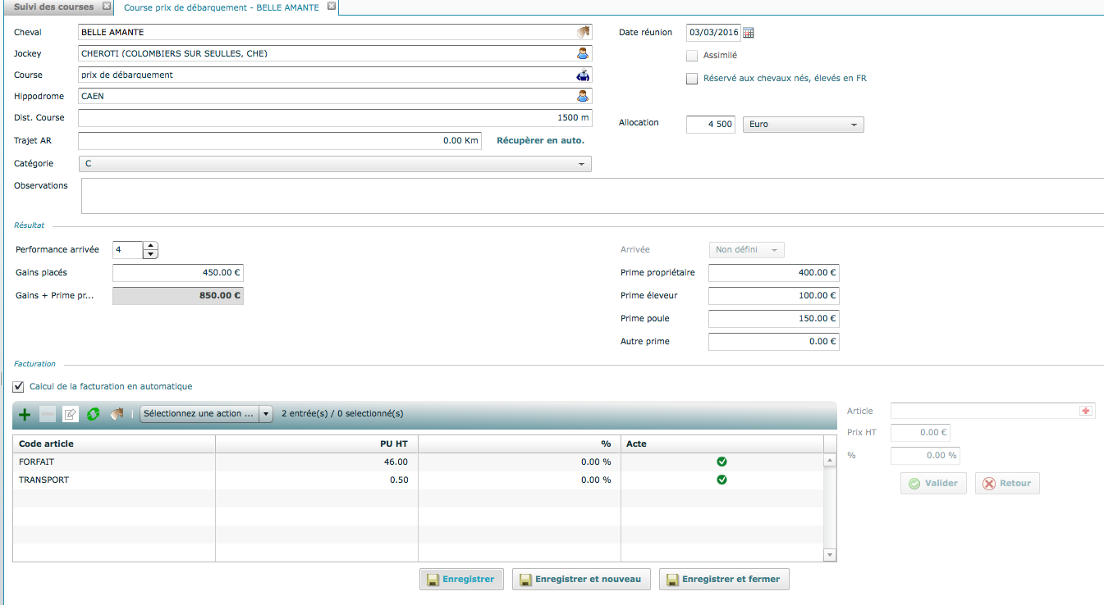Click the 46.00 PU HT cell

click(x=317, y=462)
